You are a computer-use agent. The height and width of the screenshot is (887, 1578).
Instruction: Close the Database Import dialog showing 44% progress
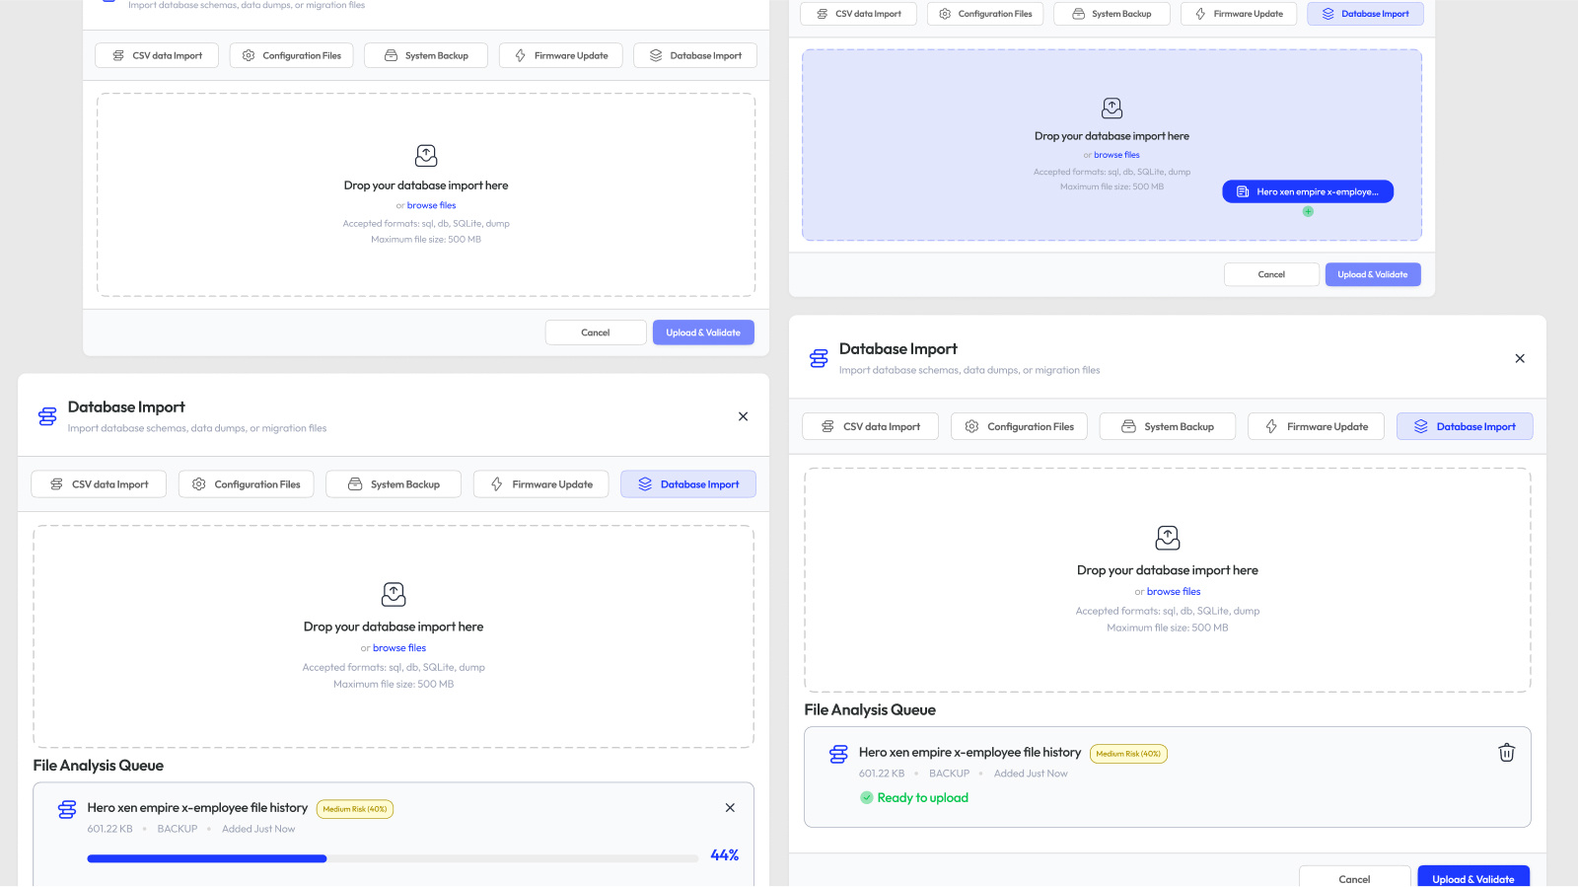tap(743, 417)
